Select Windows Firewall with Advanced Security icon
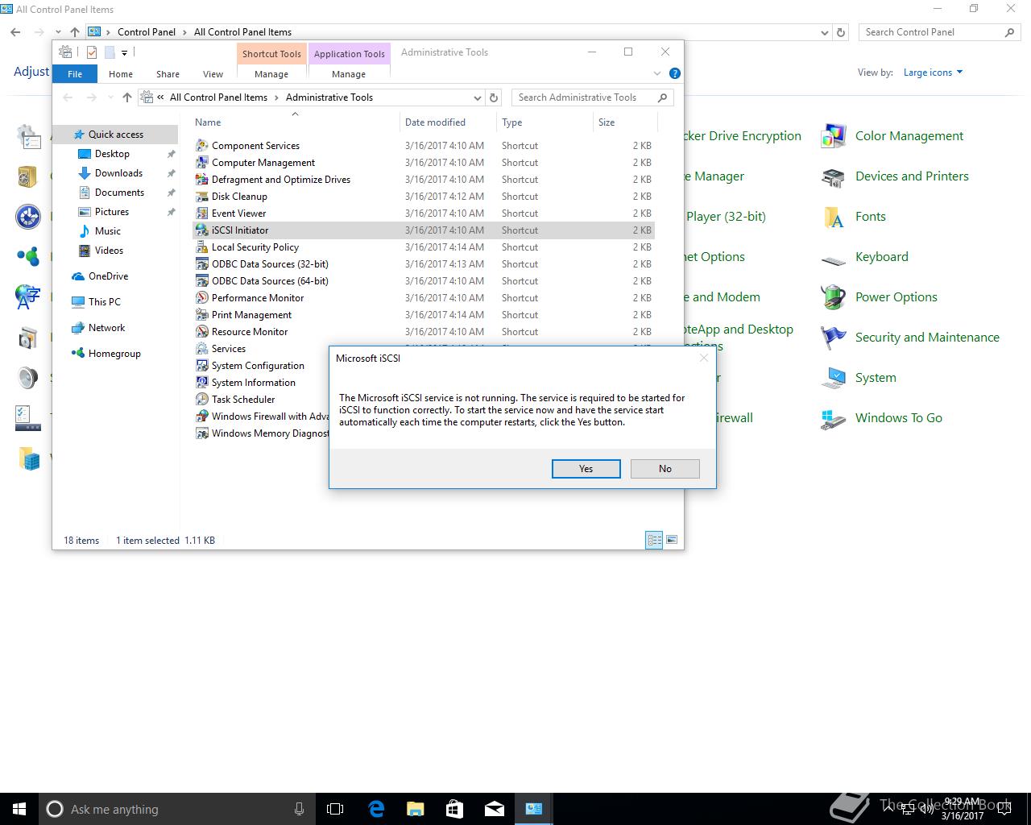 point(202,417)
